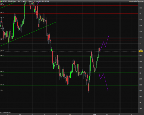Click the '1 Stunde' timeframe label
This screenshot has width=144, height=115.
pos(30,1)
